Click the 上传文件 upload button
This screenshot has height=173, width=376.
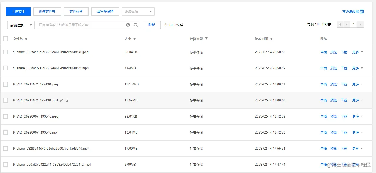[18, 11]
